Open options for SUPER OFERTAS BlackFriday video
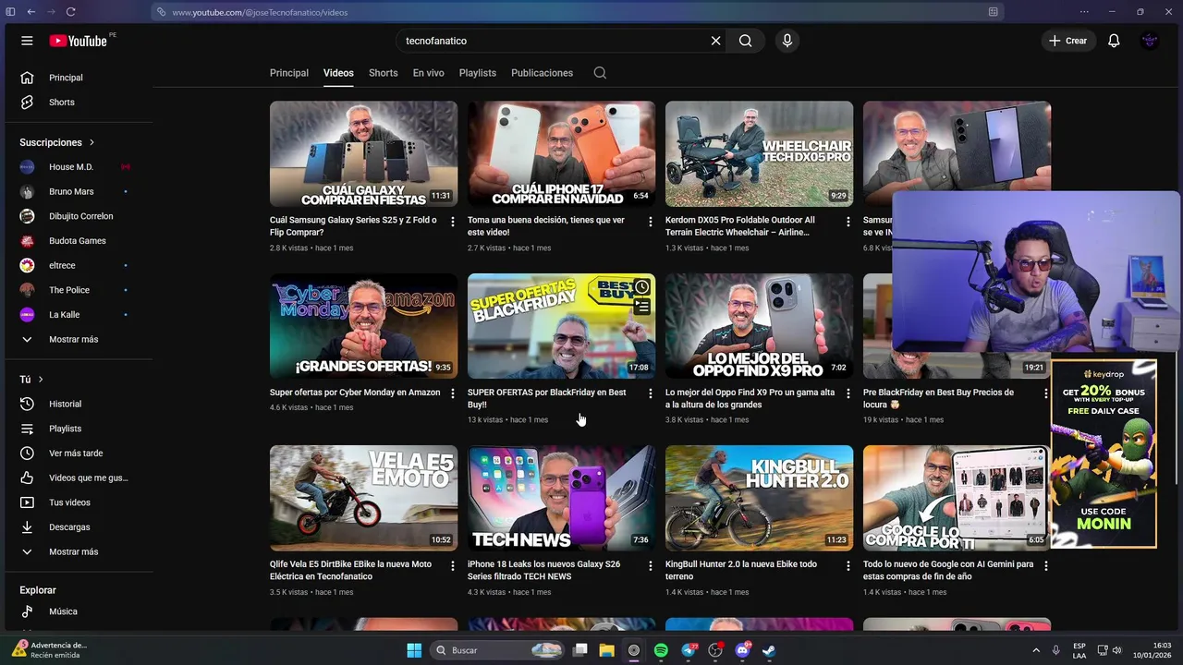The image size is (1183, 665). (x=650, y=393)
